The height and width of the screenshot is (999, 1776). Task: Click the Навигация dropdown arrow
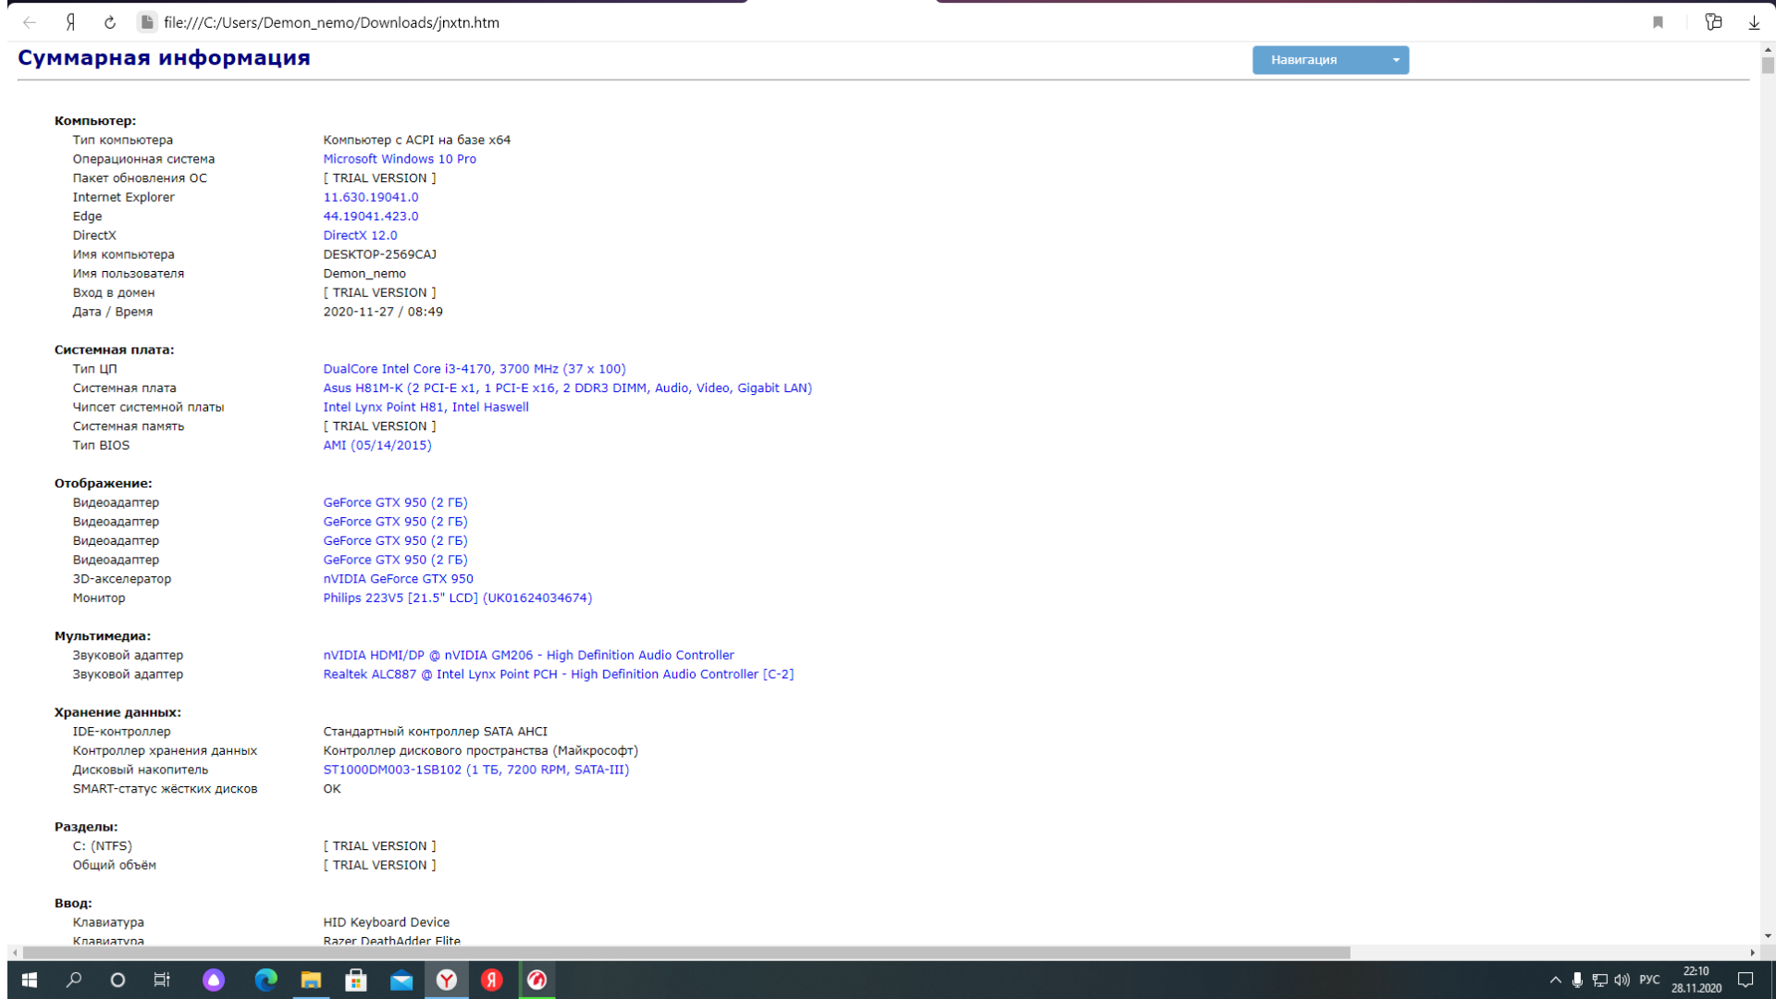coord(1396,60)
